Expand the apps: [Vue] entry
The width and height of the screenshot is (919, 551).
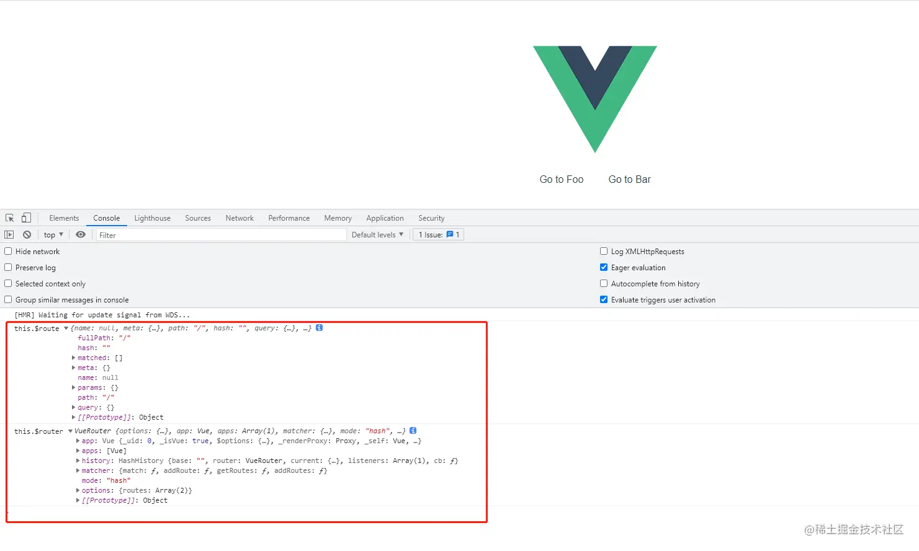click(78, 451)
